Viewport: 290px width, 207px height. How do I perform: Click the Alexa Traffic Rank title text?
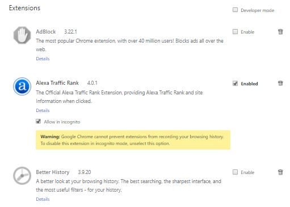coord(57,83)
